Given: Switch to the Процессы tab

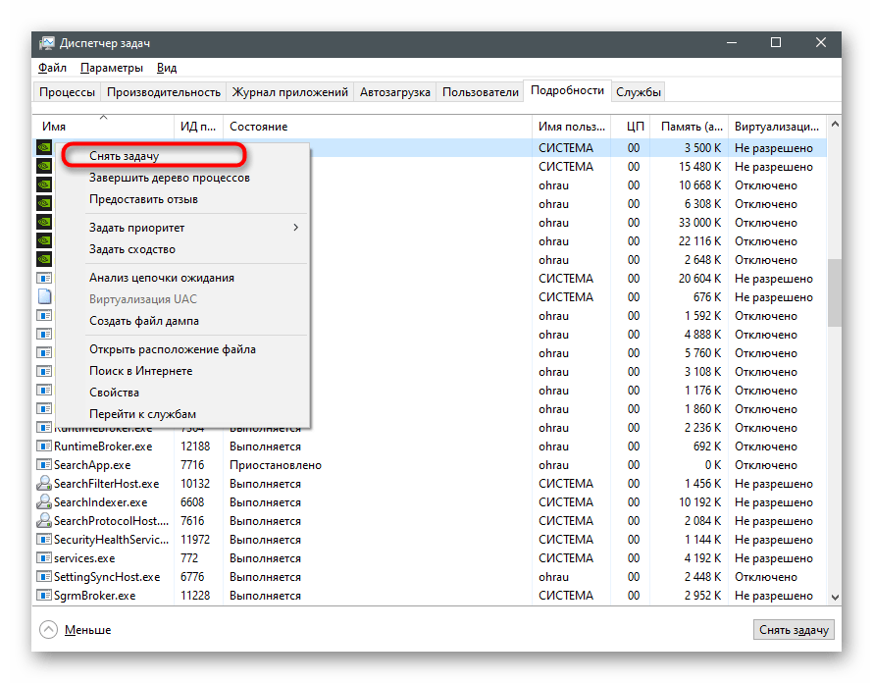Looking at the screenshot, I should 67,92.
